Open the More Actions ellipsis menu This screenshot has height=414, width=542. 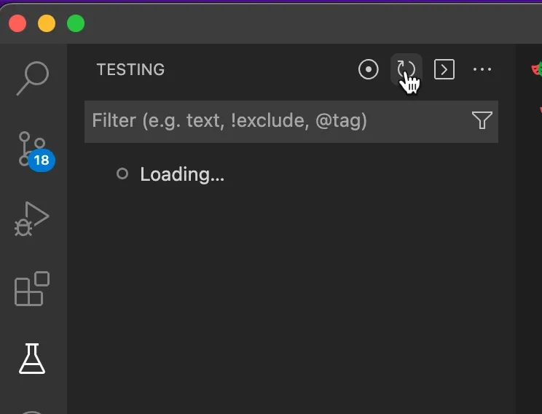[x=482, y=69]
